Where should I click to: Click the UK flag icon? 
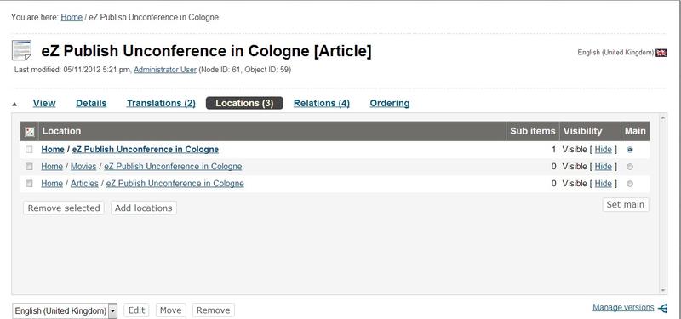tap(661, 53)
